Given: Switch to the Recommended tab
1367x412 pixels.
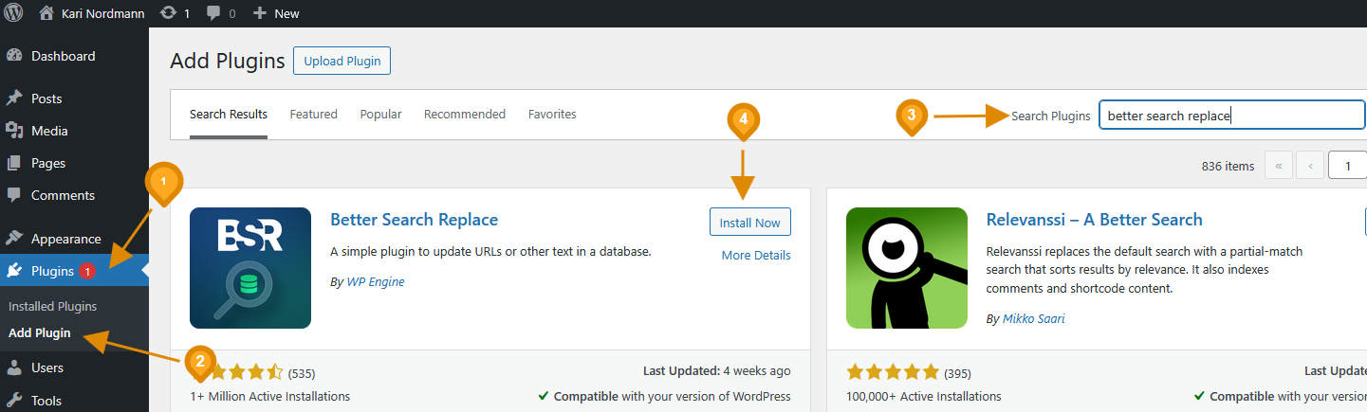Looking at the screenshot, I should 465,115.
